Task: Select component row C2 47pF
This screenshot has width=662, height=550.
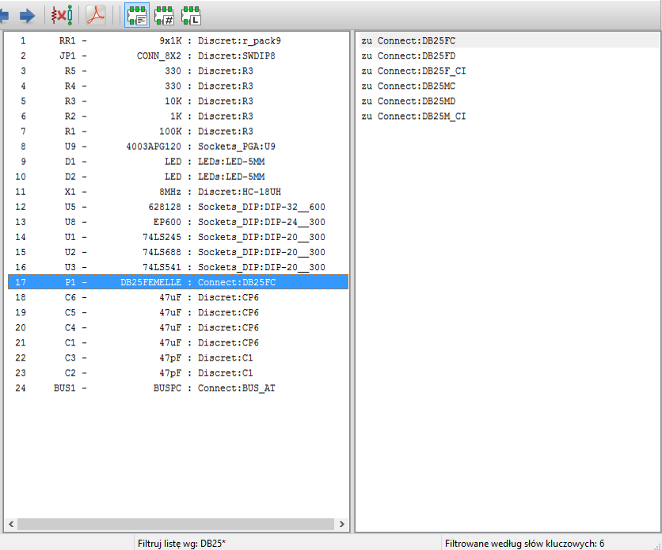Action: point(177,373)
